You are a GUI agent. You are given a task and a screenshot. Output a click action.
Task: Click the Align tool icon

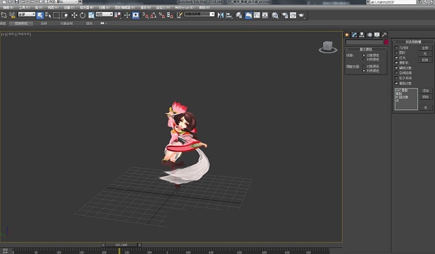point(229,15)
